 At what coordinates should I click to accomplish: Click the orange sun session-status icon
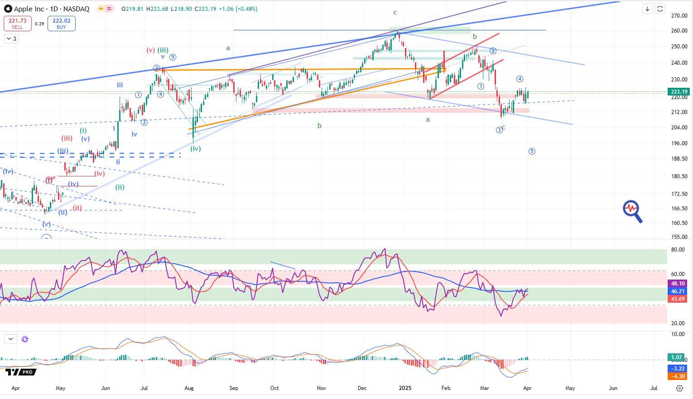pyautogui.click(x=101, y=9)
